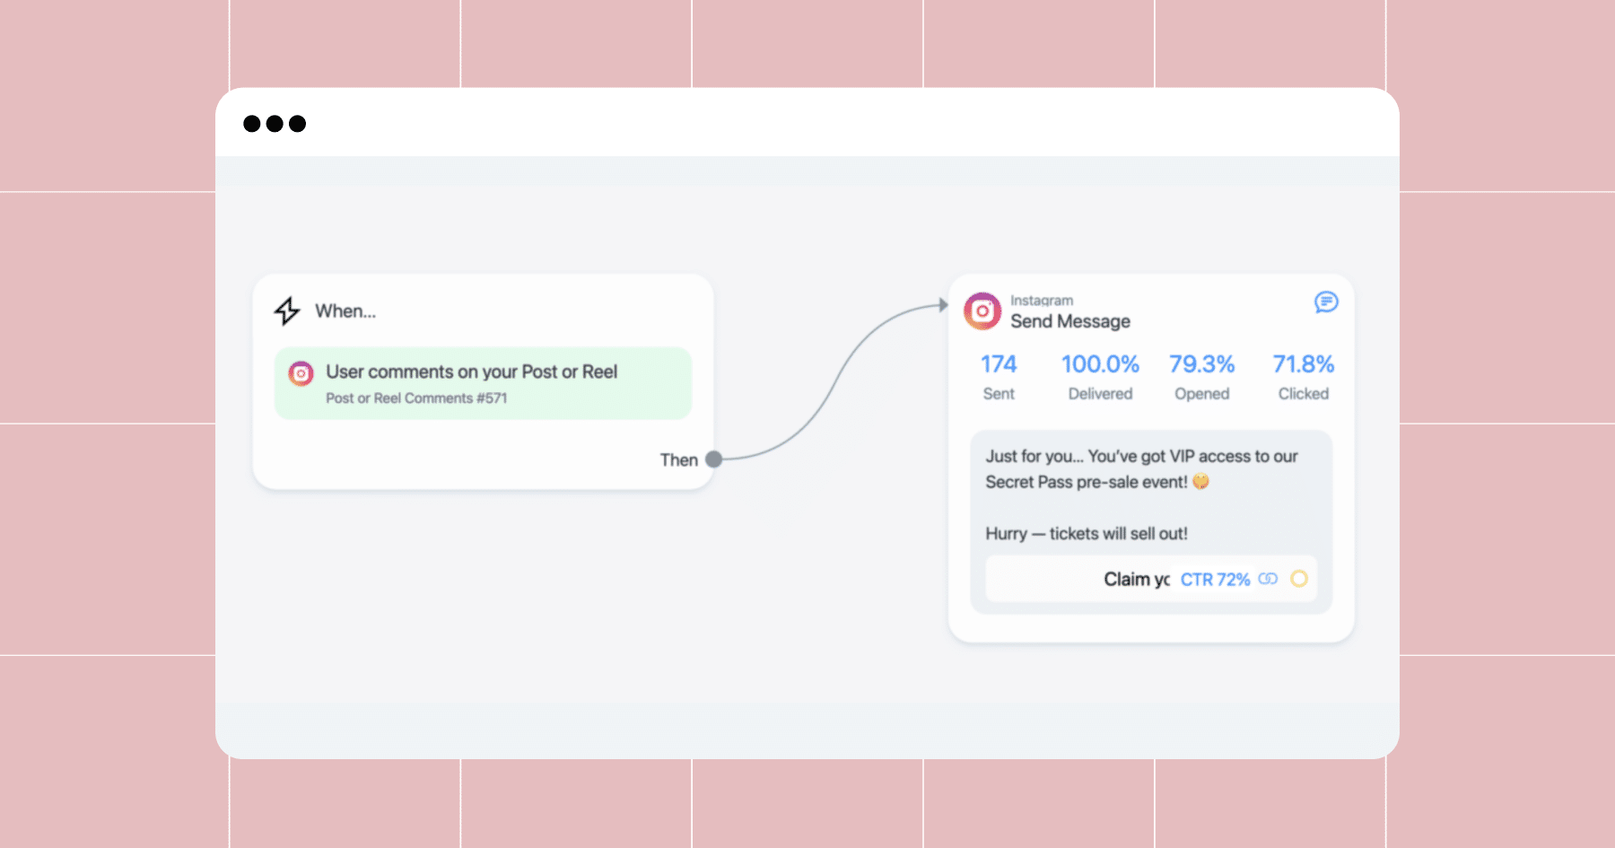Image resolution: width=1615 pixels, height=848 pixels.
Task: Click the arrowhead entering Send Message card
Action: point(943,305)
